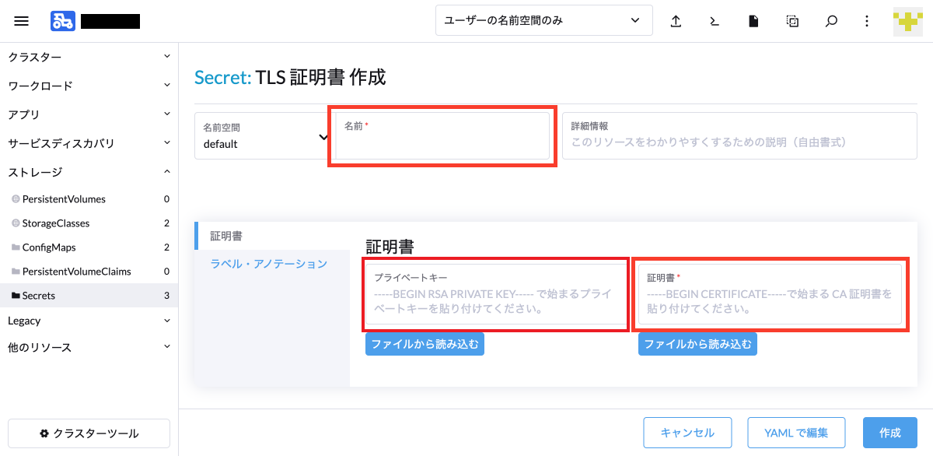Viewport: 933px width, 456px height.
Task: Click the StorageClasses globe icon
Action: [16, 223]
